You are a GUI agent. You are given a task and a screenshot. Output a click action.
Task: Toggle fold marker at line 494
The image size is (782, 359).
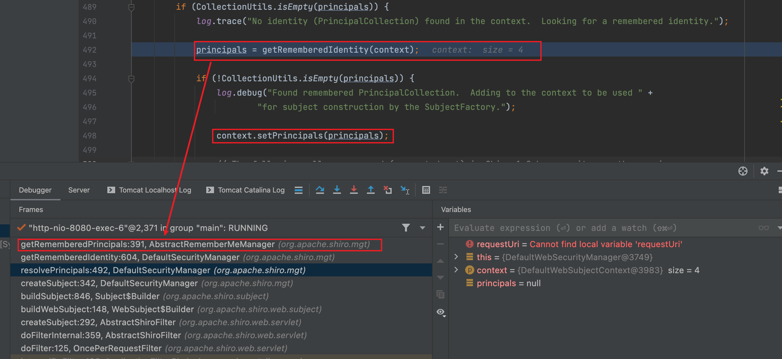pyautogui.click(x=131, y=79)
